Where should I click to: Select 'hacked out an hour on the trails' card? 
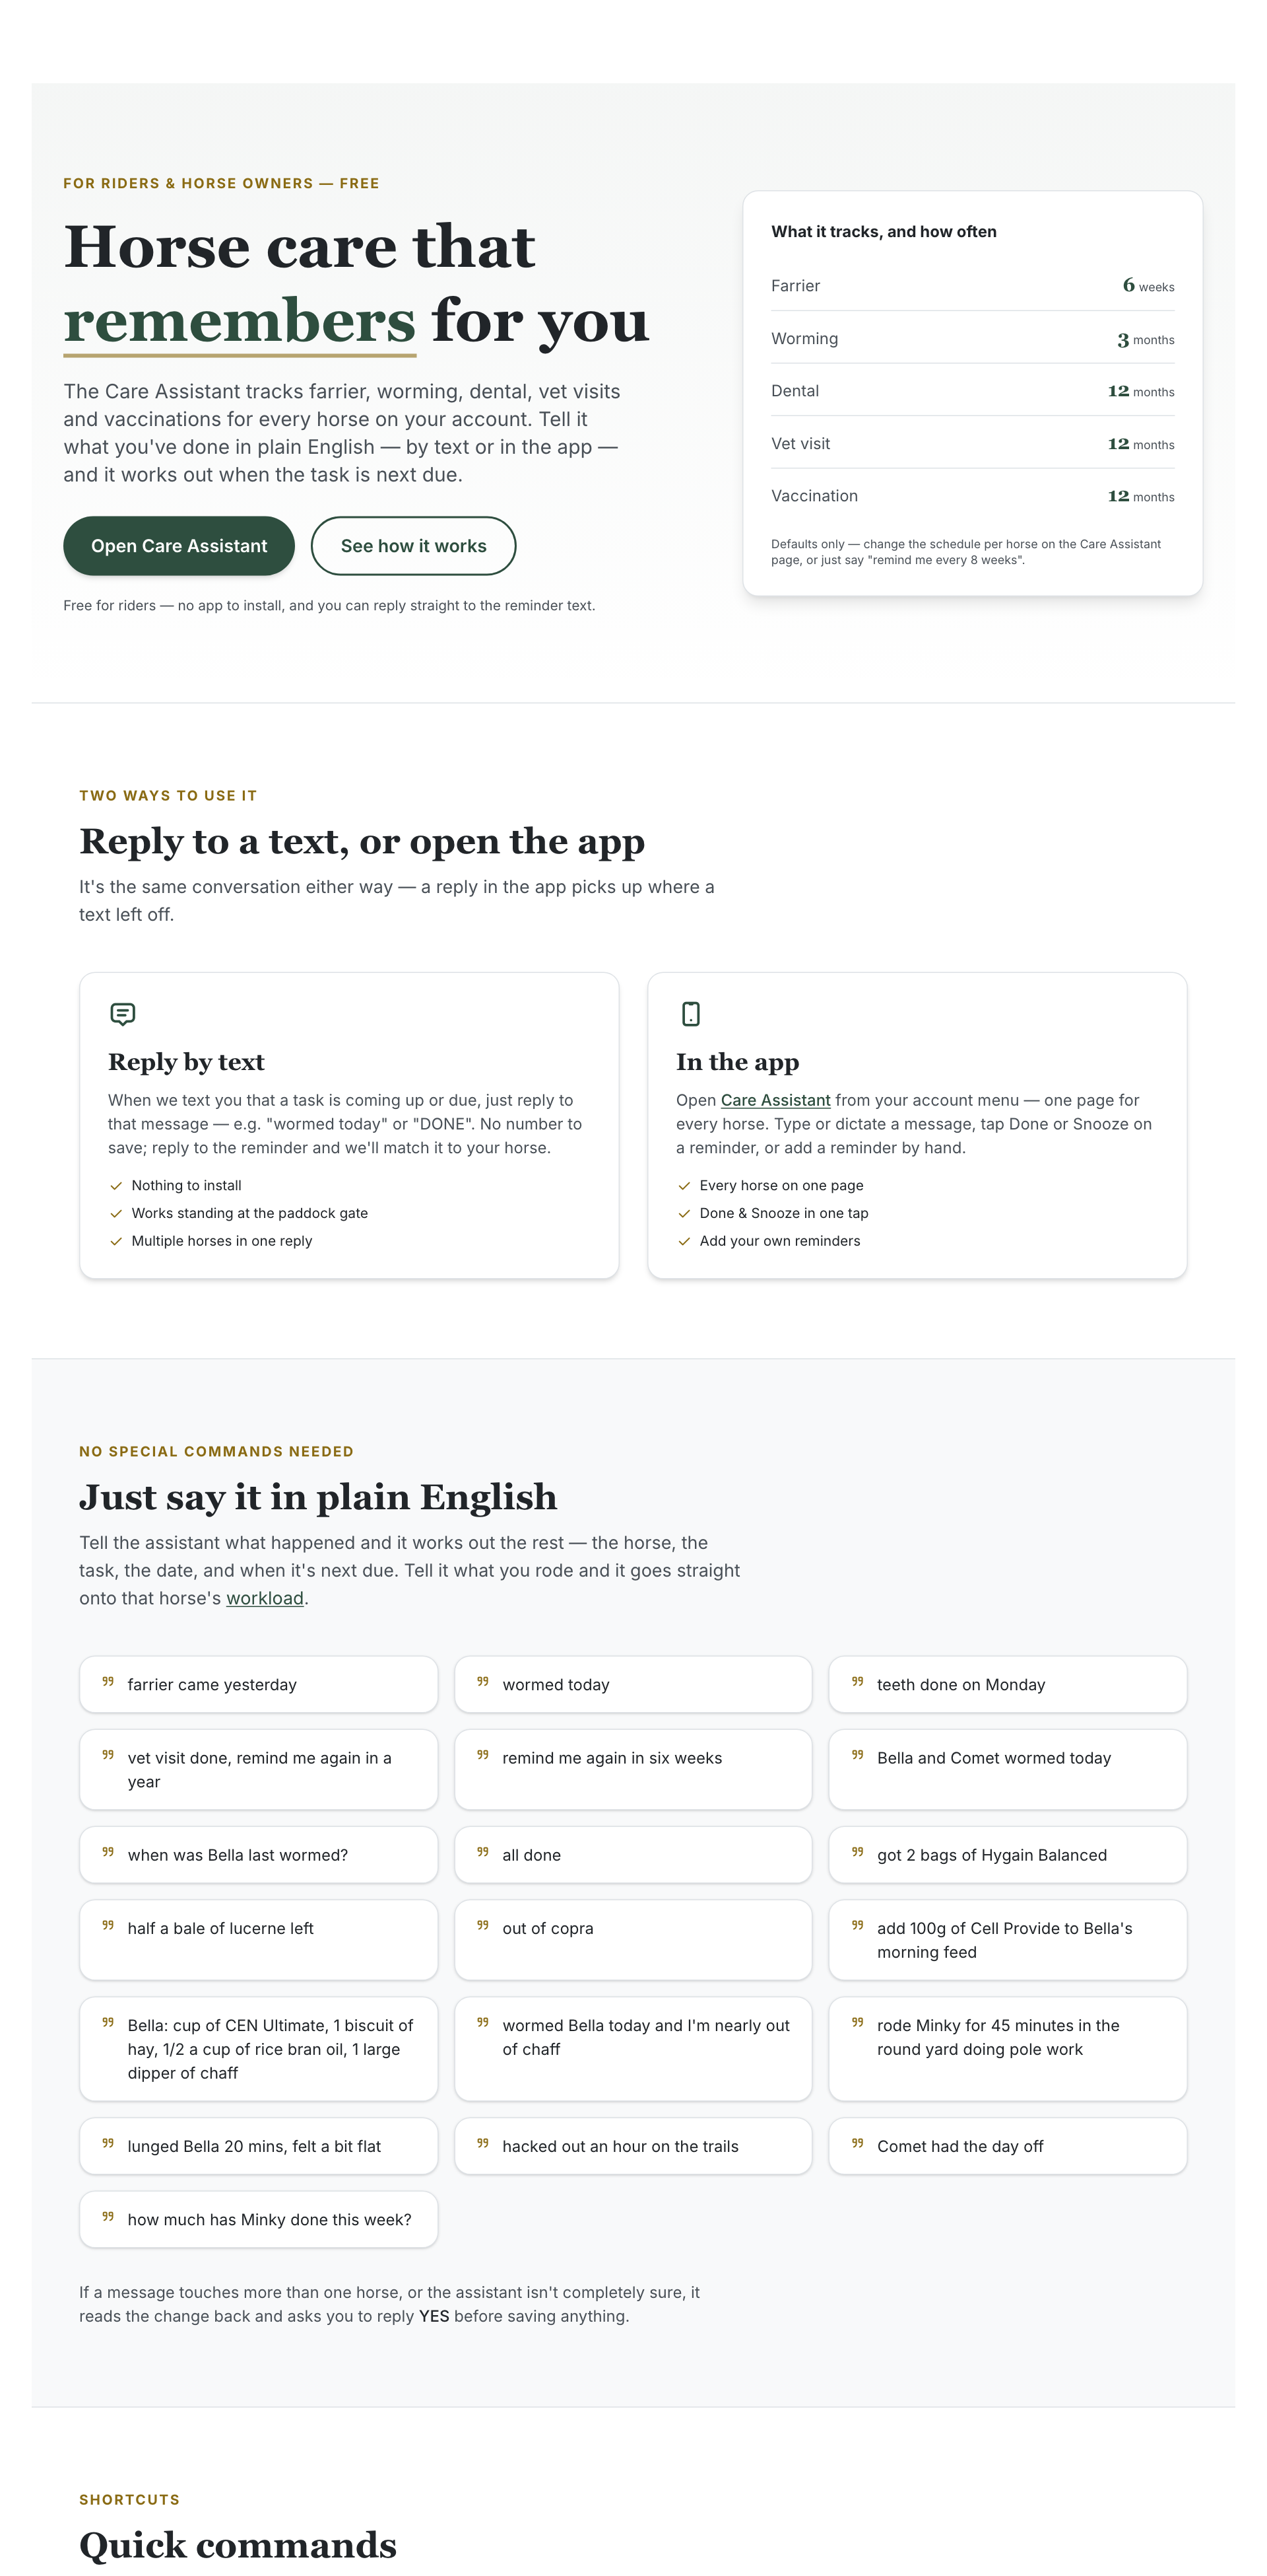click(633, 2146)
